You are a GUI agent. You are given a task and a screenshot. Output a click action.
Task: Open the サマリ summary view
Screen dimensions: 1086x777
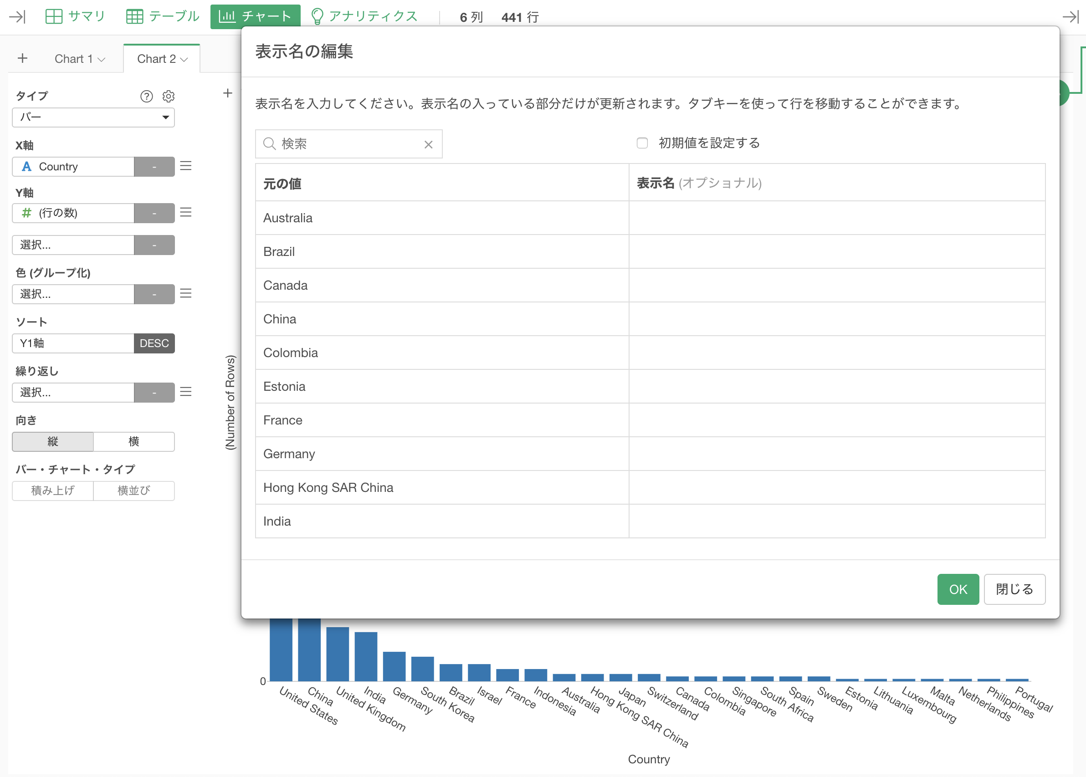pos(75,16)
